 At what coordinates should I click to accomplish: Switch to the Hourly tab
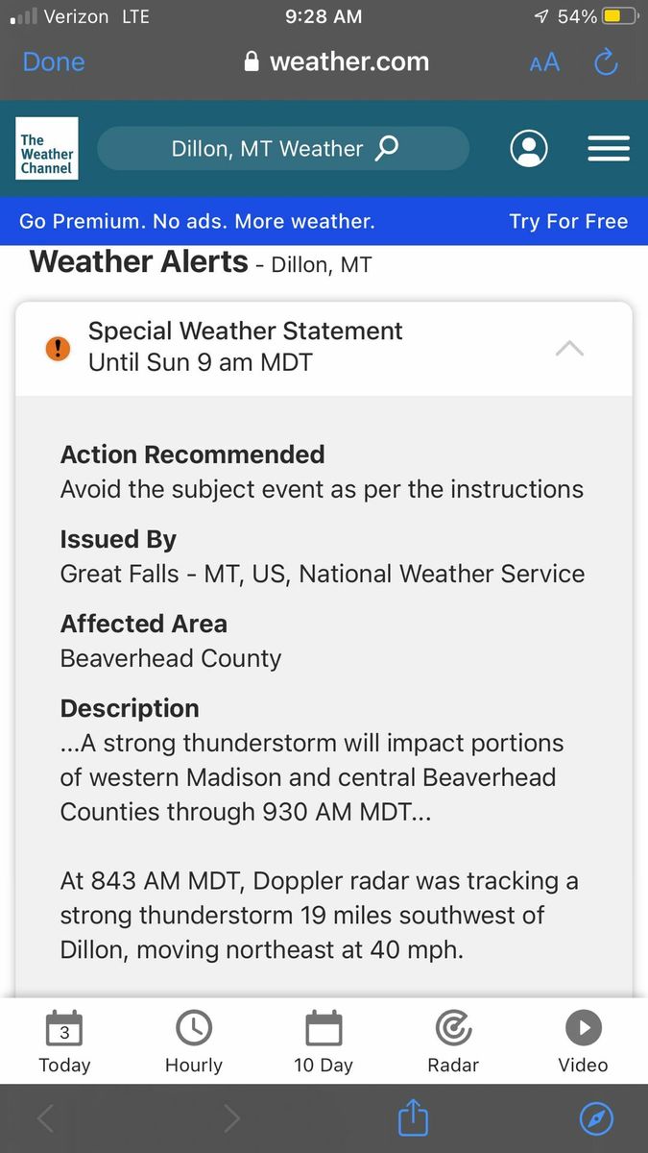click(194, 1041)
